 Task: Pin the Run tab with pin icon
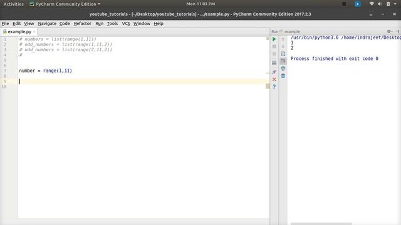click(x=274, y=72)
